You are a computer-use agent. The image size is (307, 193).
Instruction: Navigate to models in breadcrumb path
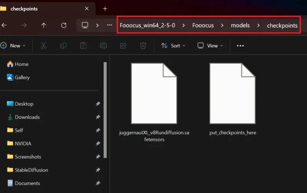point(240,25)
